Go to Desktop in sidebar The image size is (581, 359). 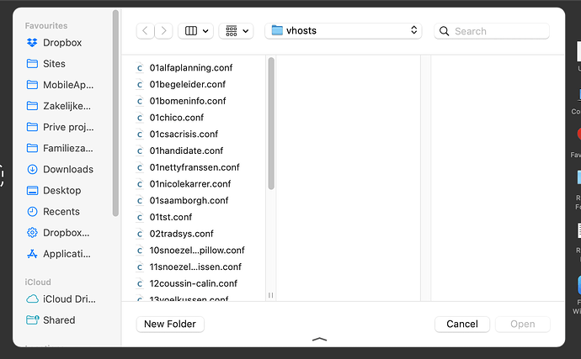54,190
